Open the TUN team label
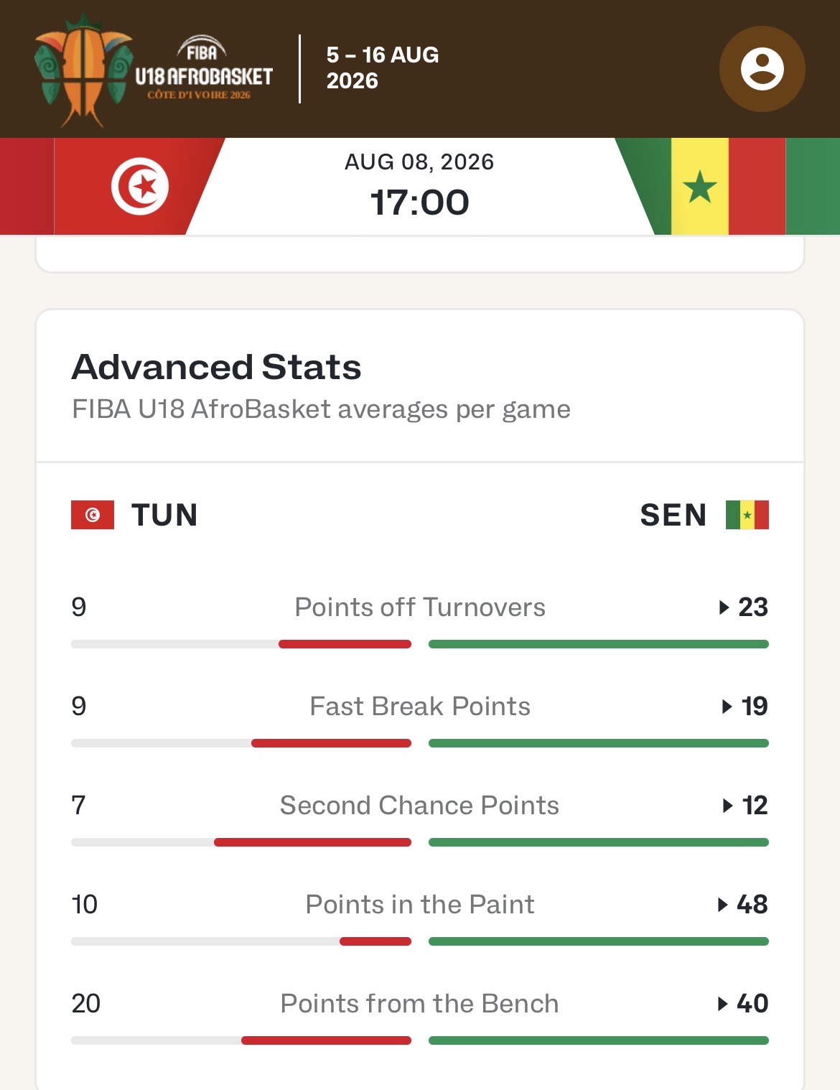 click(x=164, y=515)
